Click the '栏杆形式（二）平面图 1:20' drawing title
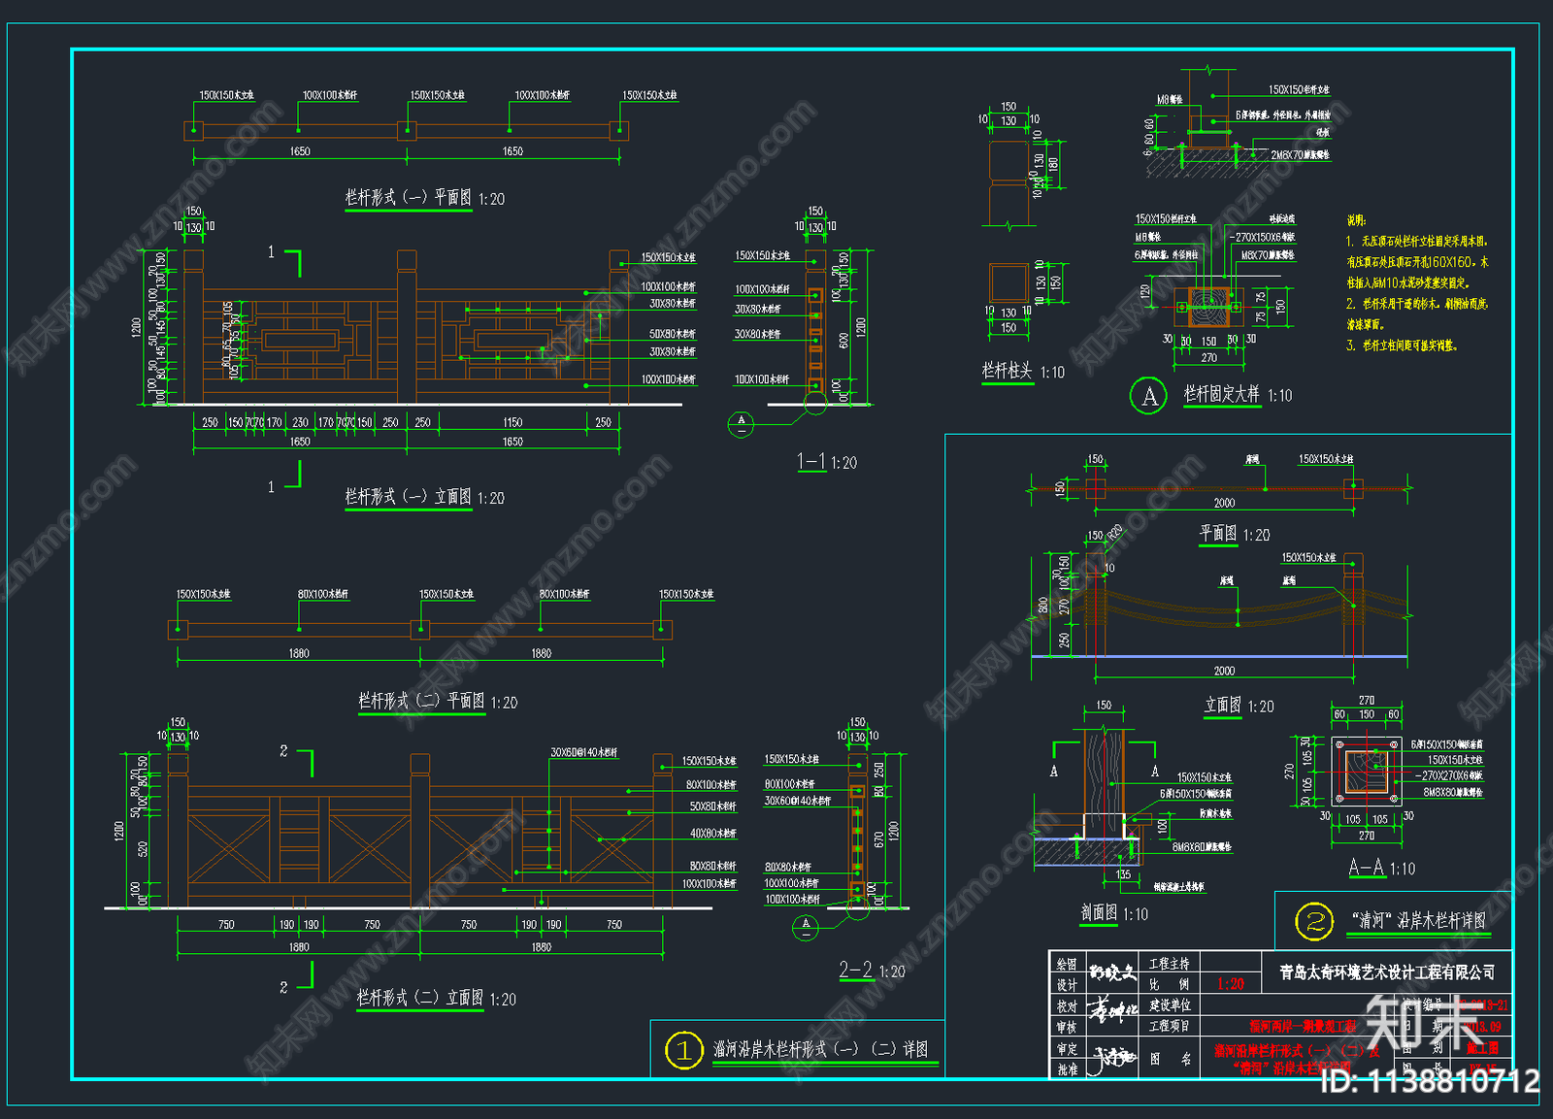Screen dimensions: 1553x1119 (x=438, y=701)
